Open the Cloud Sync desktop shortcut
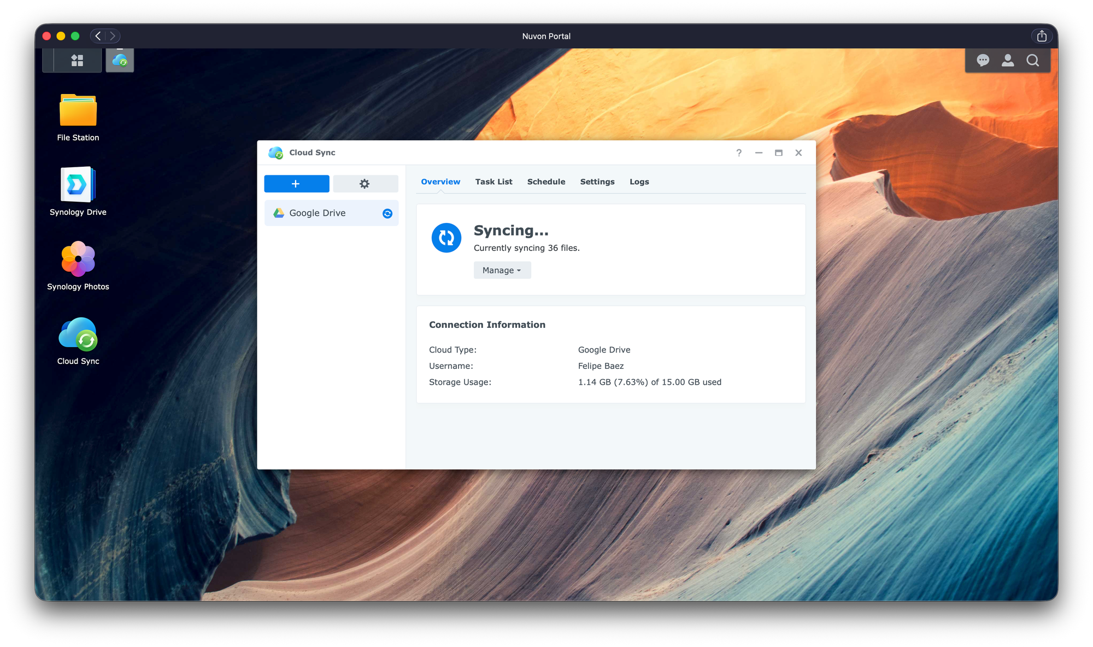Viewport: 1093px width, 647px height. (78, 334)
